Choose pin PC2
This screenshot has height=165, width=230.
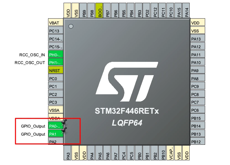pyautogui.click(x=56, y=94)
